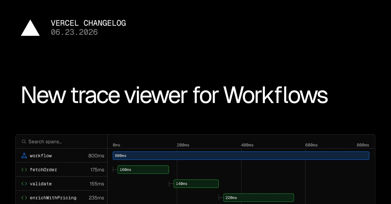The width and height of the screenshot is (391, 204).
Task: Click the VERCEL CHANGELOG heading
Action: [88, 23]
